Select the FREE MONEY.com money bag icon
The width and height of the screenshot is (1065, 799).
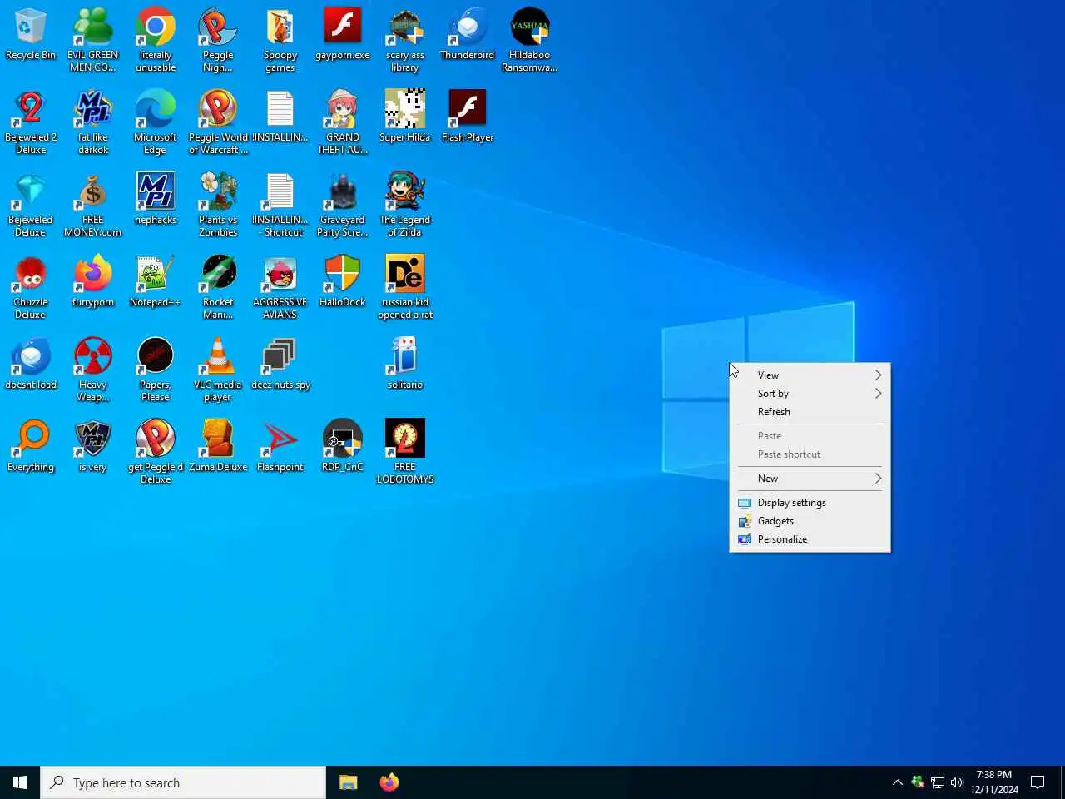pos(93,205)
